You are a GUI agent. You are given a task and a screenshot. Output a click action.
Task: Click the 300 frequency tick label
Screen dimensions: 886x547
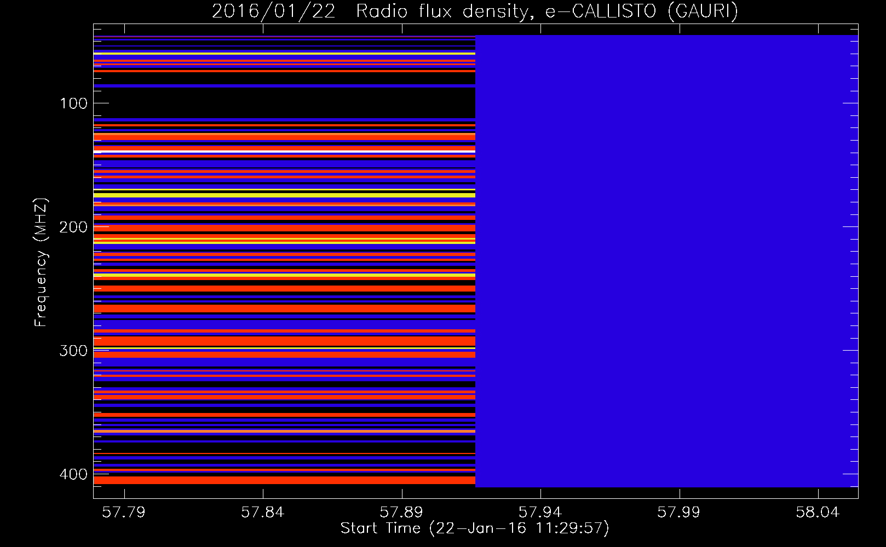(x=73, y=351)
